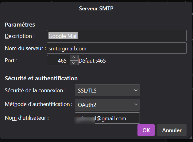Click the Nom d'utilisateur email field
This screenshot has height=142, width=193.
click(107, 118)
